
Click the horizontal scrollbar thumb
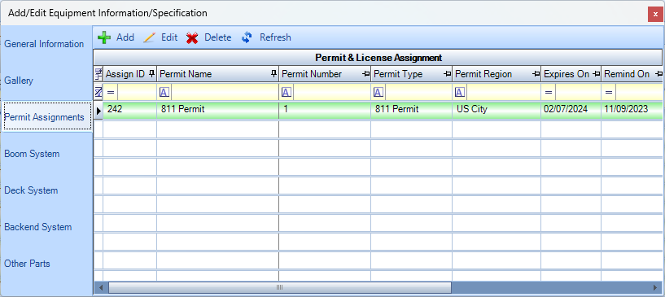(x=279, y=288)
